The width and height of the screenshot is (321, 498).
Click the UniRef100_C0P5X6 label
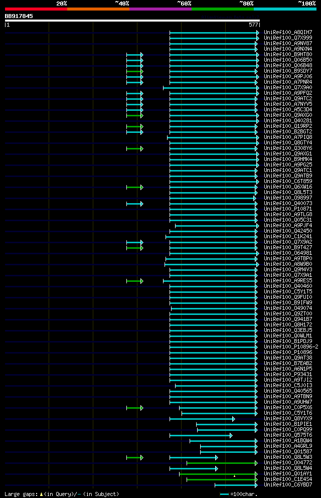point(288,408)
